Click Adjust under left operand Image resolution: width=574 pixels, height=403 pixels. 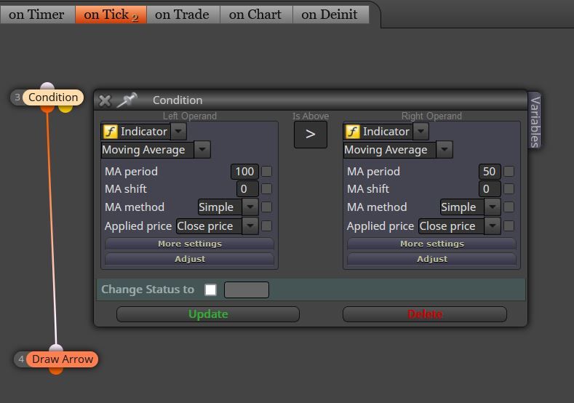point(190,259)
